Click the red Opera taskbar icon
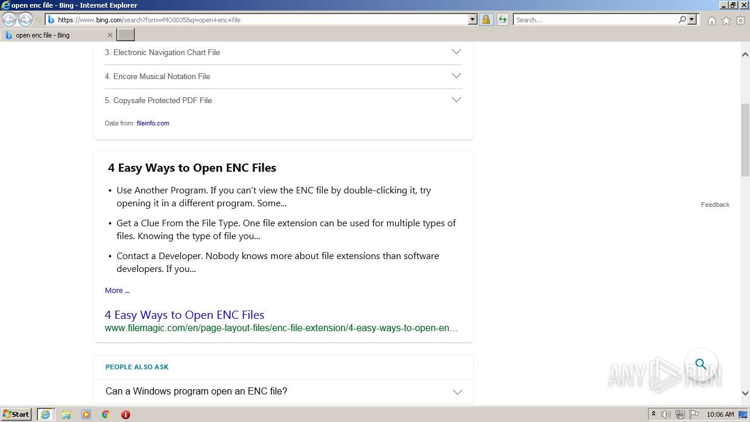This screenshot has height=422, width=750. coord(125,414)
